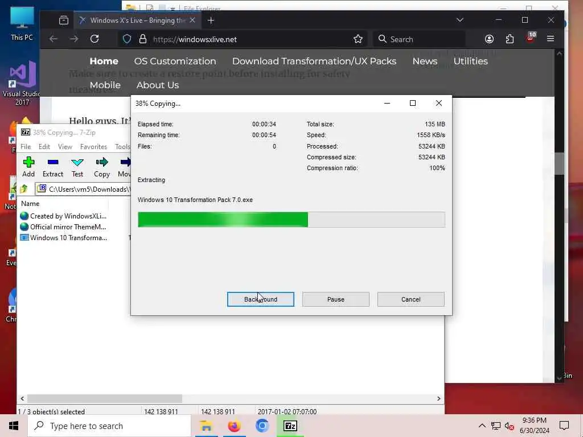583x437 pixels.
Task: Open a new Firefox tab
Action: (211, 20)
